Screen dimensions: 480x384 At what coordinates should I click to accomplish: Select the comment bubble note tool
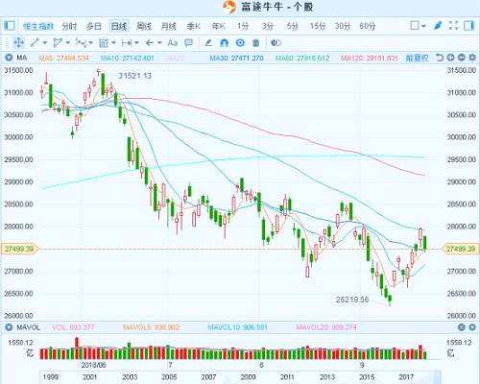coord(189,42)
